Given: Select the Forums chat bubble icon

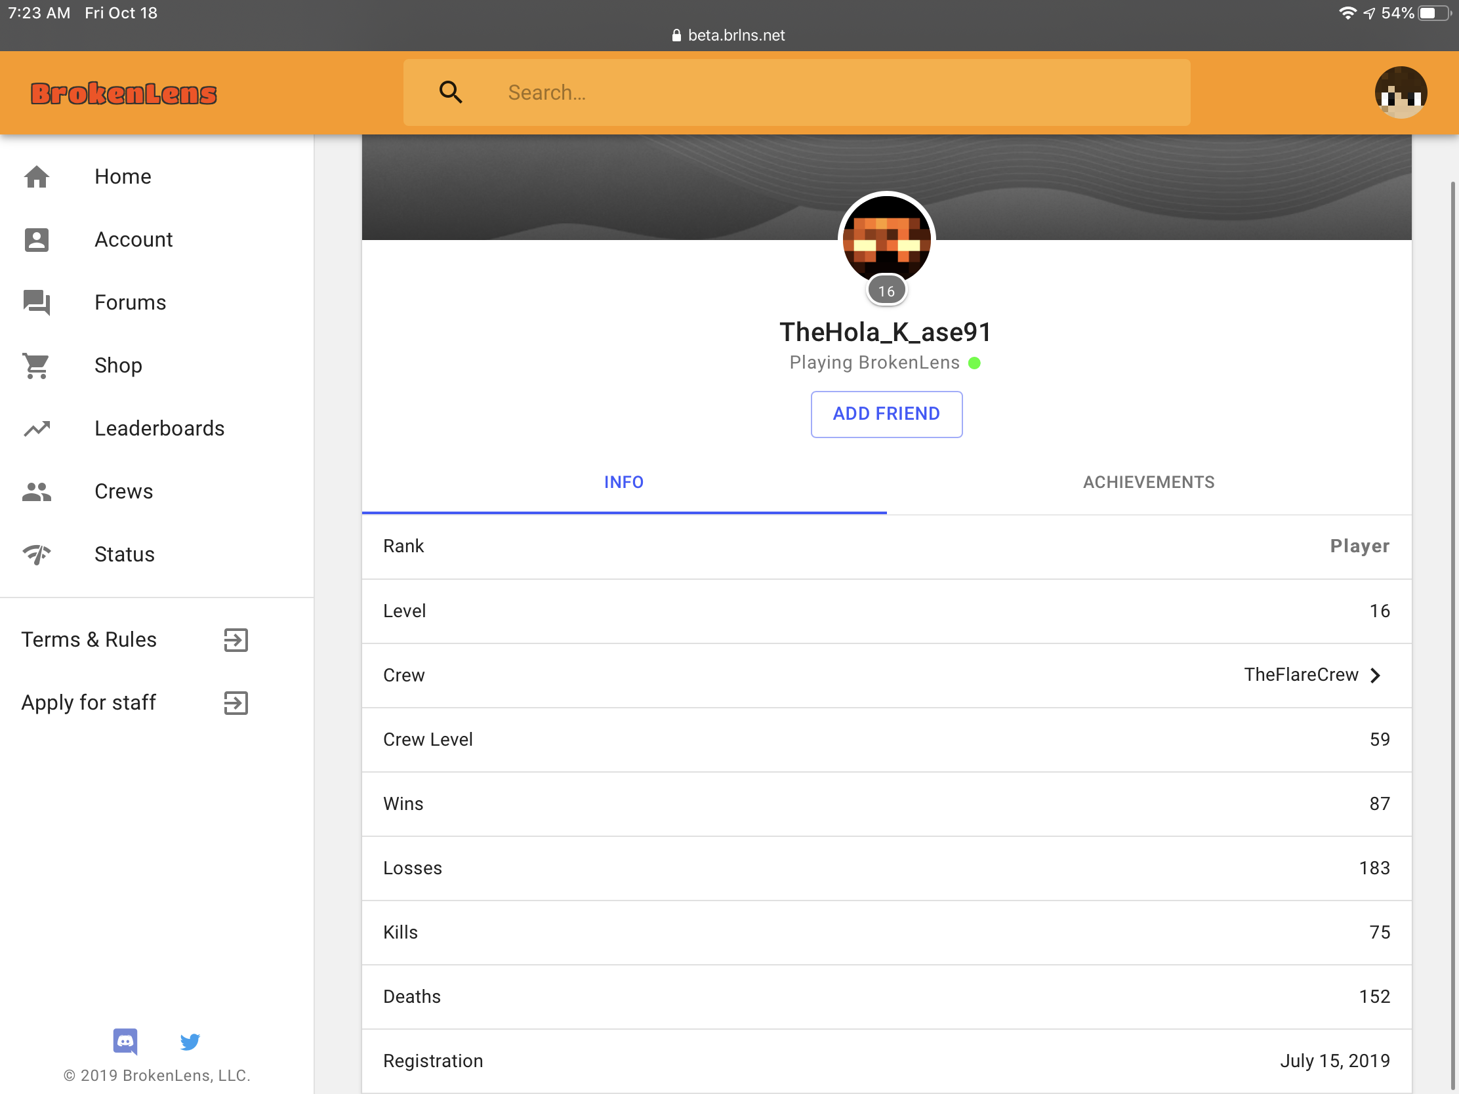Looking at the screenshot, I should coord(37,302).
